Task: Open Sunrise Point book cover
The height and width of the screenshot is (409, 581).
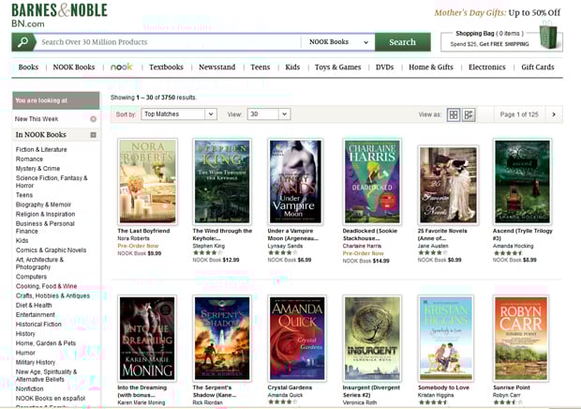Action: [x=521, y=339]
